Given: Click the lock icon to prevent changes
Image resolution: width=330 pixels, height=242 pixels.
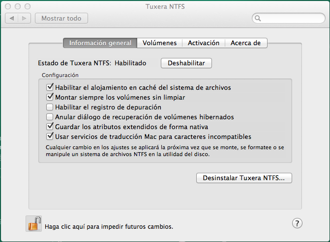Looking at the screenshot, I should click(33, 224).
